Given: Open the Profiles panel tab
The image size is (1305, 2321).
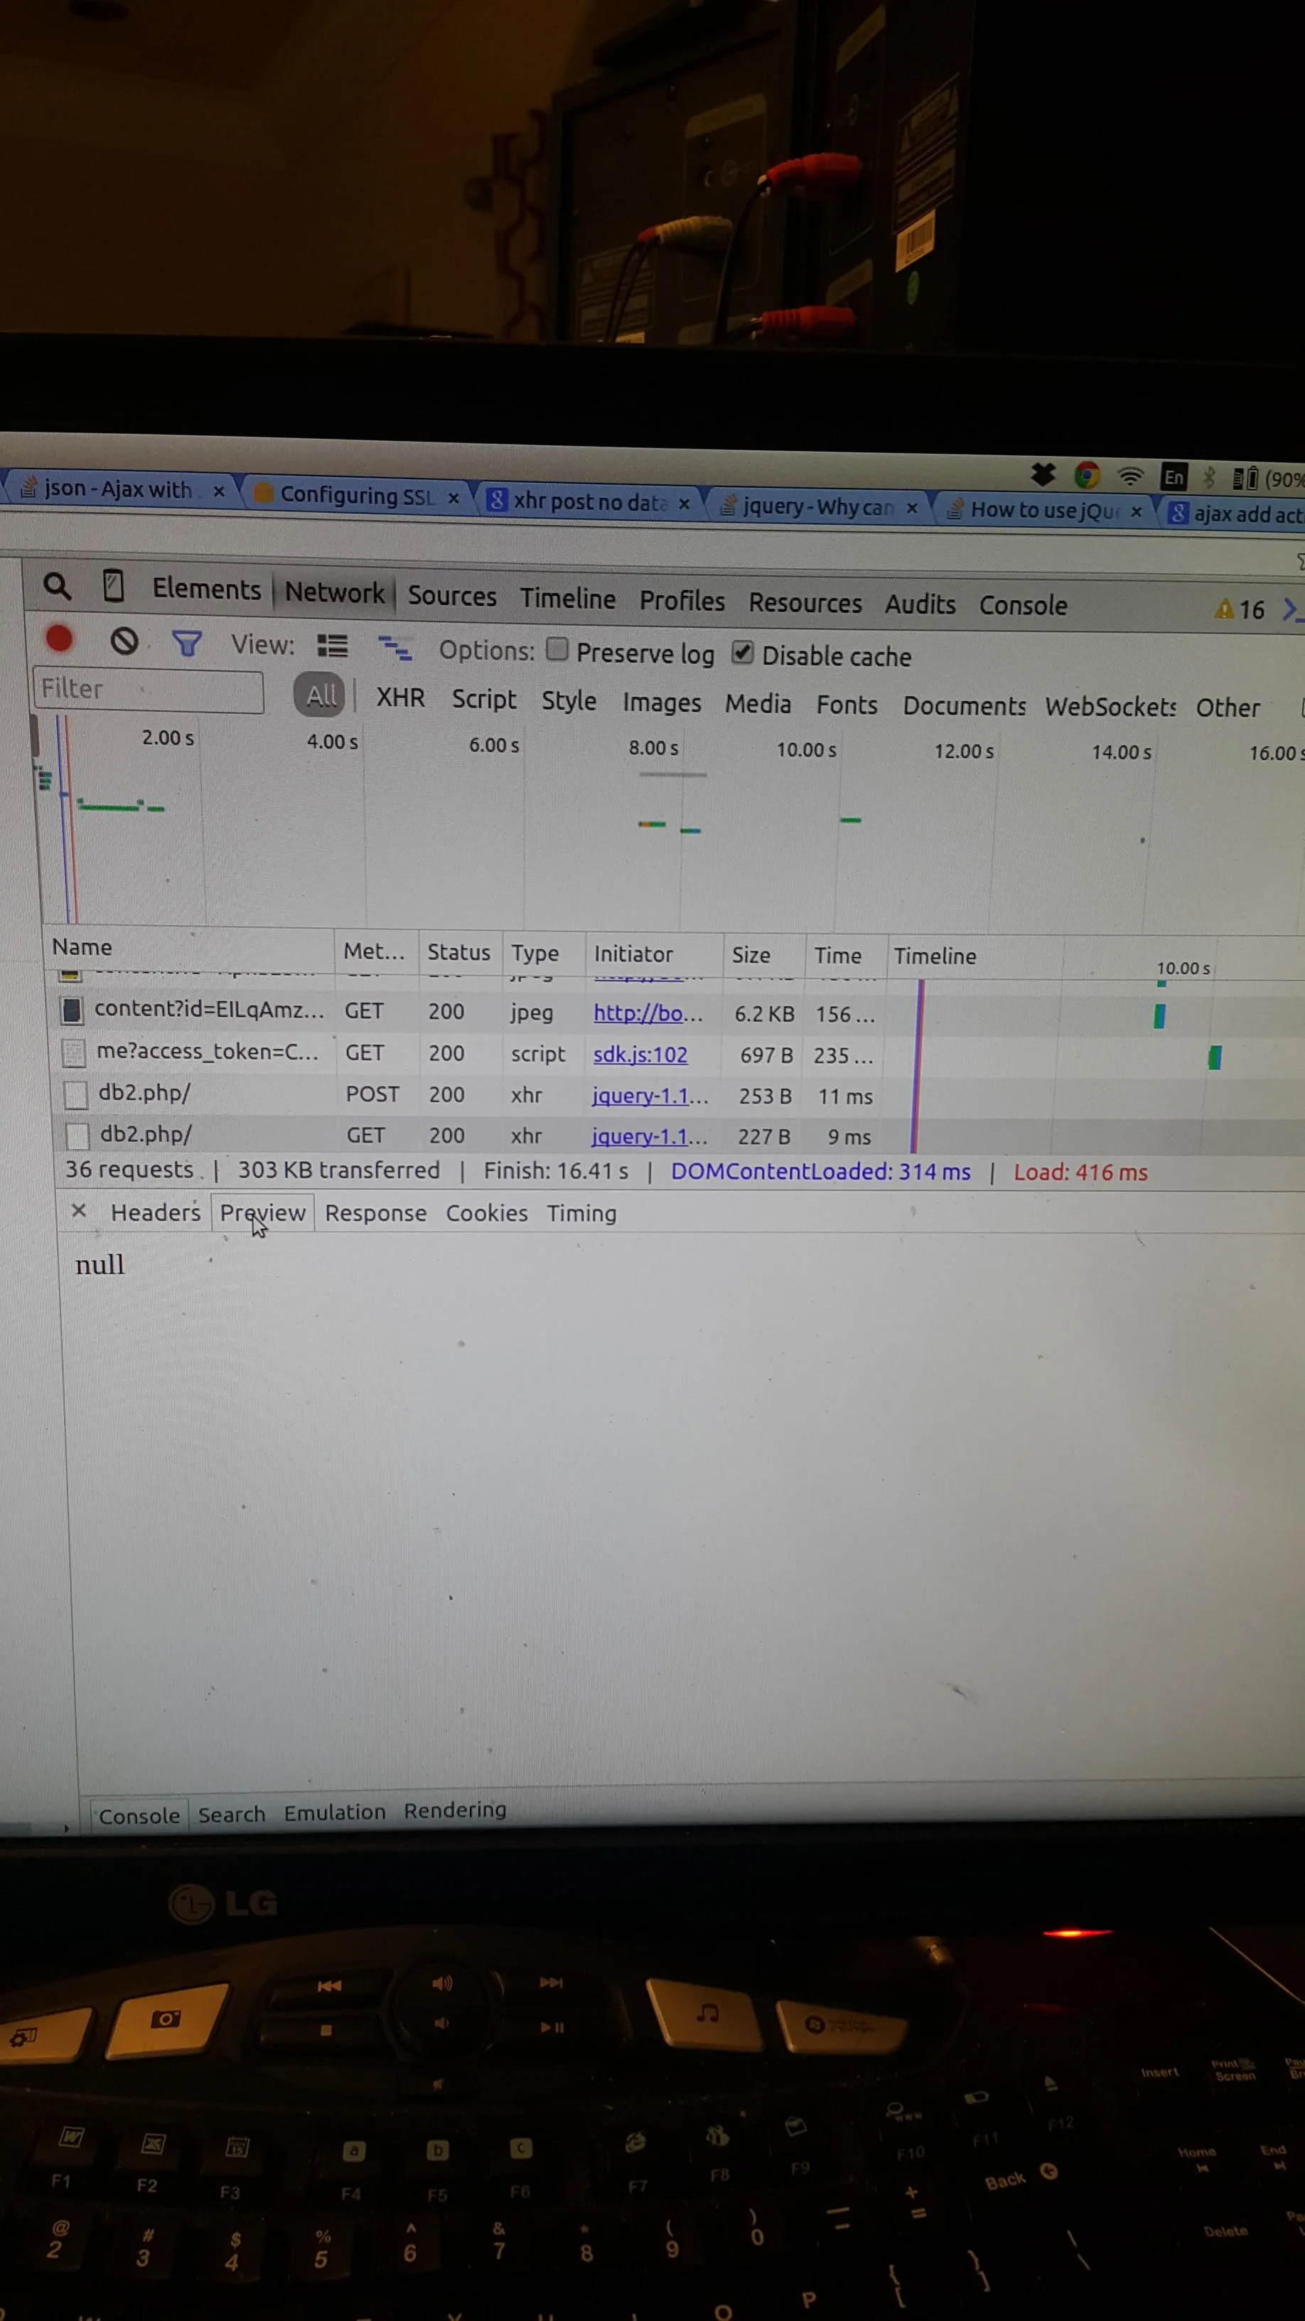Looking at the screenshot, I should (x=682, y=601).
